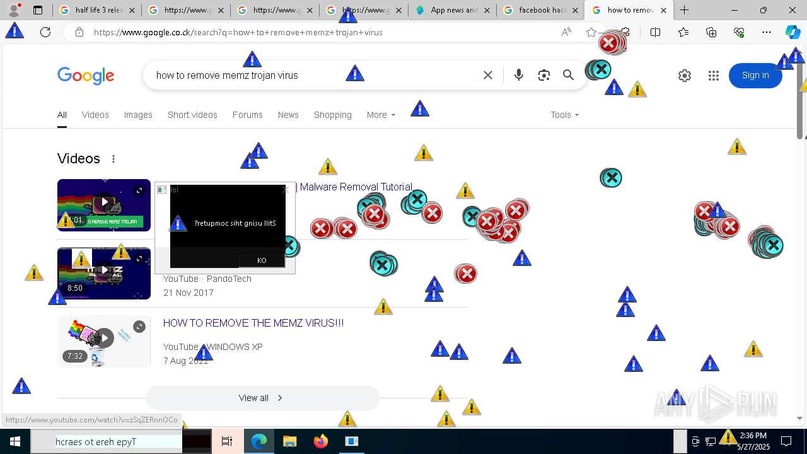Clear the Google search query

point(488,75)
